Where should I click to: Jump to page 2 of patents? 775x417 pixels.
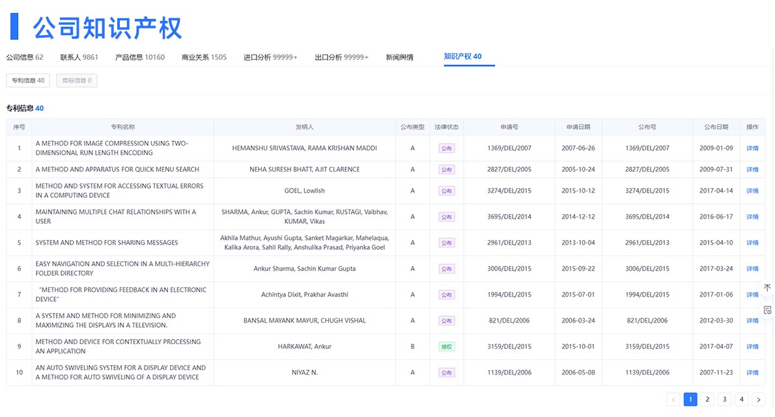(707, 399)
